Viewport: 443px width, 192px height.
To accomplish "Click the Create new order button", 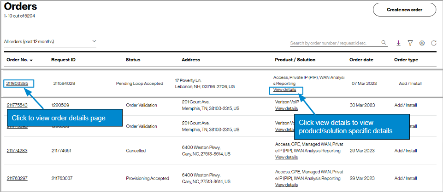I will click(x=404, y=9).
